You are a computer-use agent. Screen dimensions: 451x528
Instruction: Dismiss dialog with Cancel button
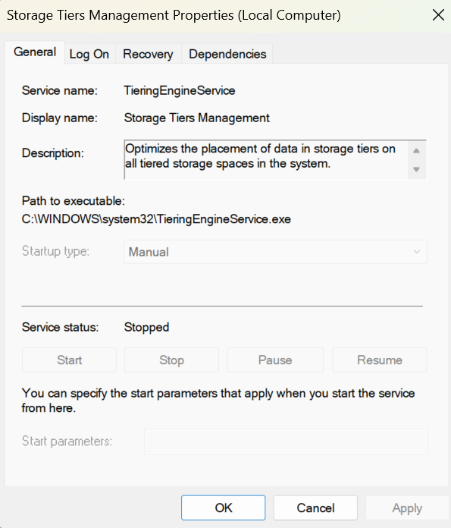tap(315, 508)
